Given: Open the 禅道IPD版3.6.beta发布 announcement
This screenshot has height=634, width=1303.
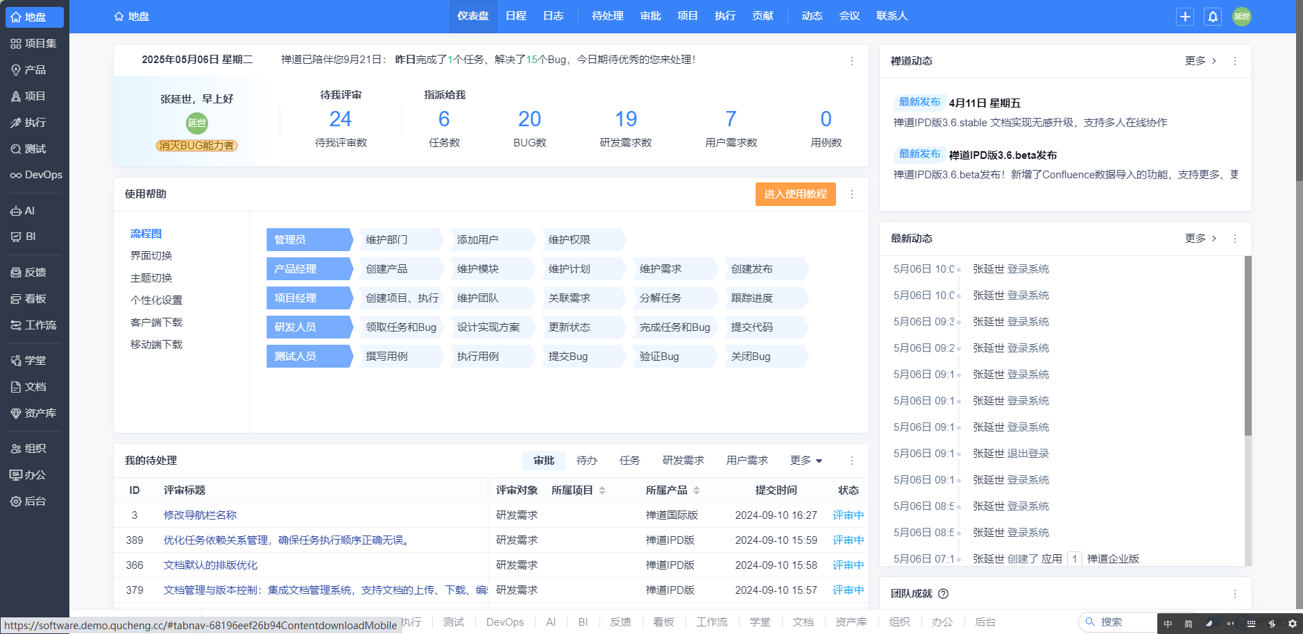Looking at the screenshot, I should (x=1003, y=155).
